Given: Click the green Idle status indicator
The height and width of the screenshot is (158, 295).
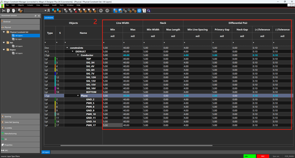Looking at the screenshot, I should click(249, 156).
